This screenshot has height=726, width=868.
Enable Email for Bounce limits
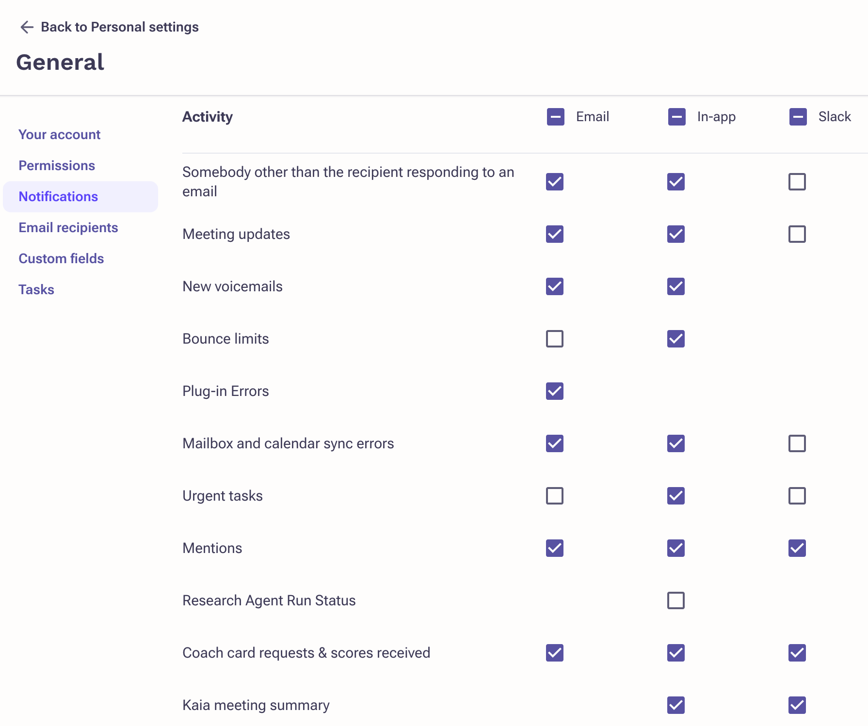(x=554, y=339)
